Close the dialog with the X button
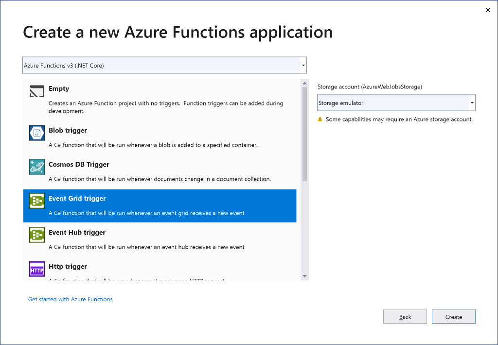The width and height of the screenshot is (498, 345). (488, 10)
